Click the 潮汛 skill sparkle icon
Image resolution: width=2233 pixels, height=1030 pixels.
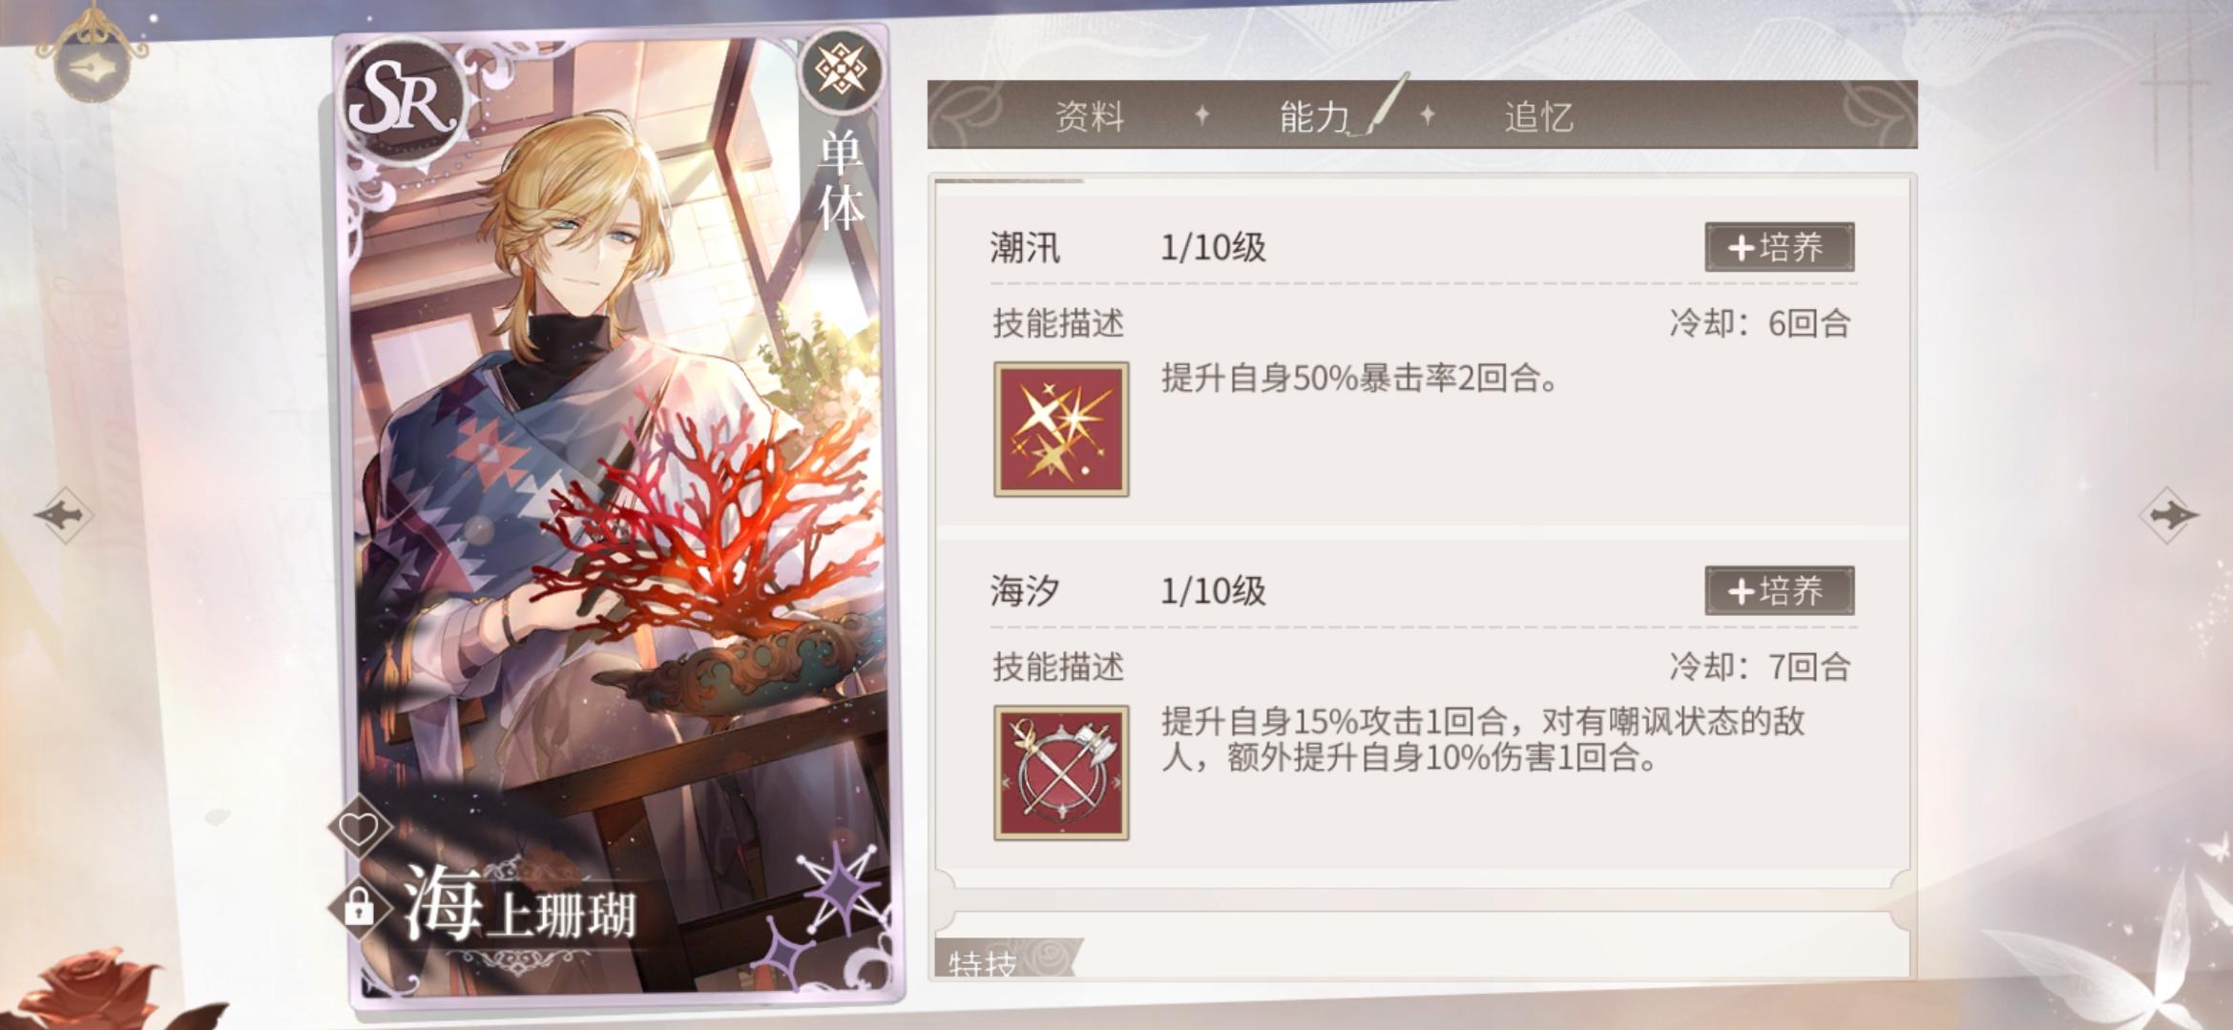click(x=1061, y=429)
